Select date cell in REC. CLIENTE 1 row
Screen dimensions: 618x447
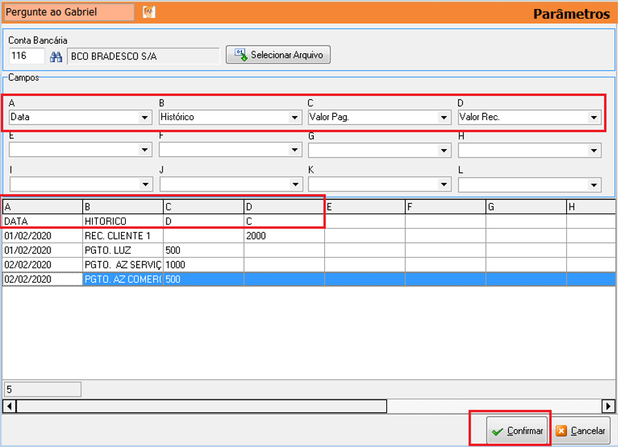coord(42,236)
